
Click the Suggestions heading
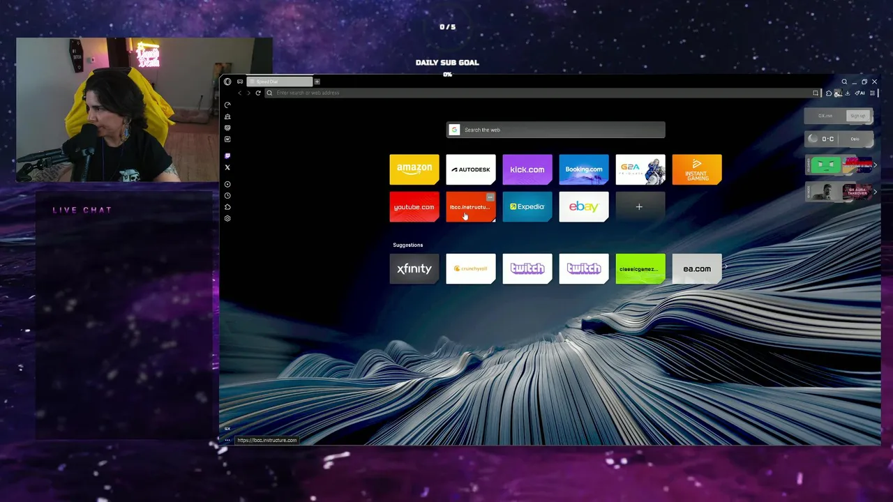point(408,245)
